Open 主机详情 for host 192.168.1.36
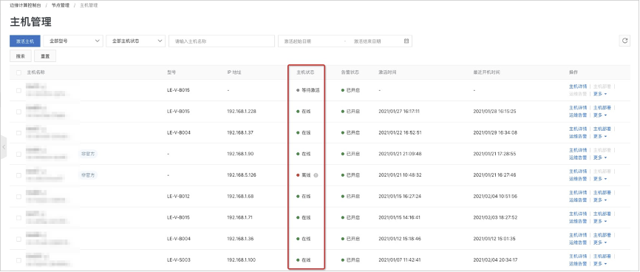 point(578,235)
